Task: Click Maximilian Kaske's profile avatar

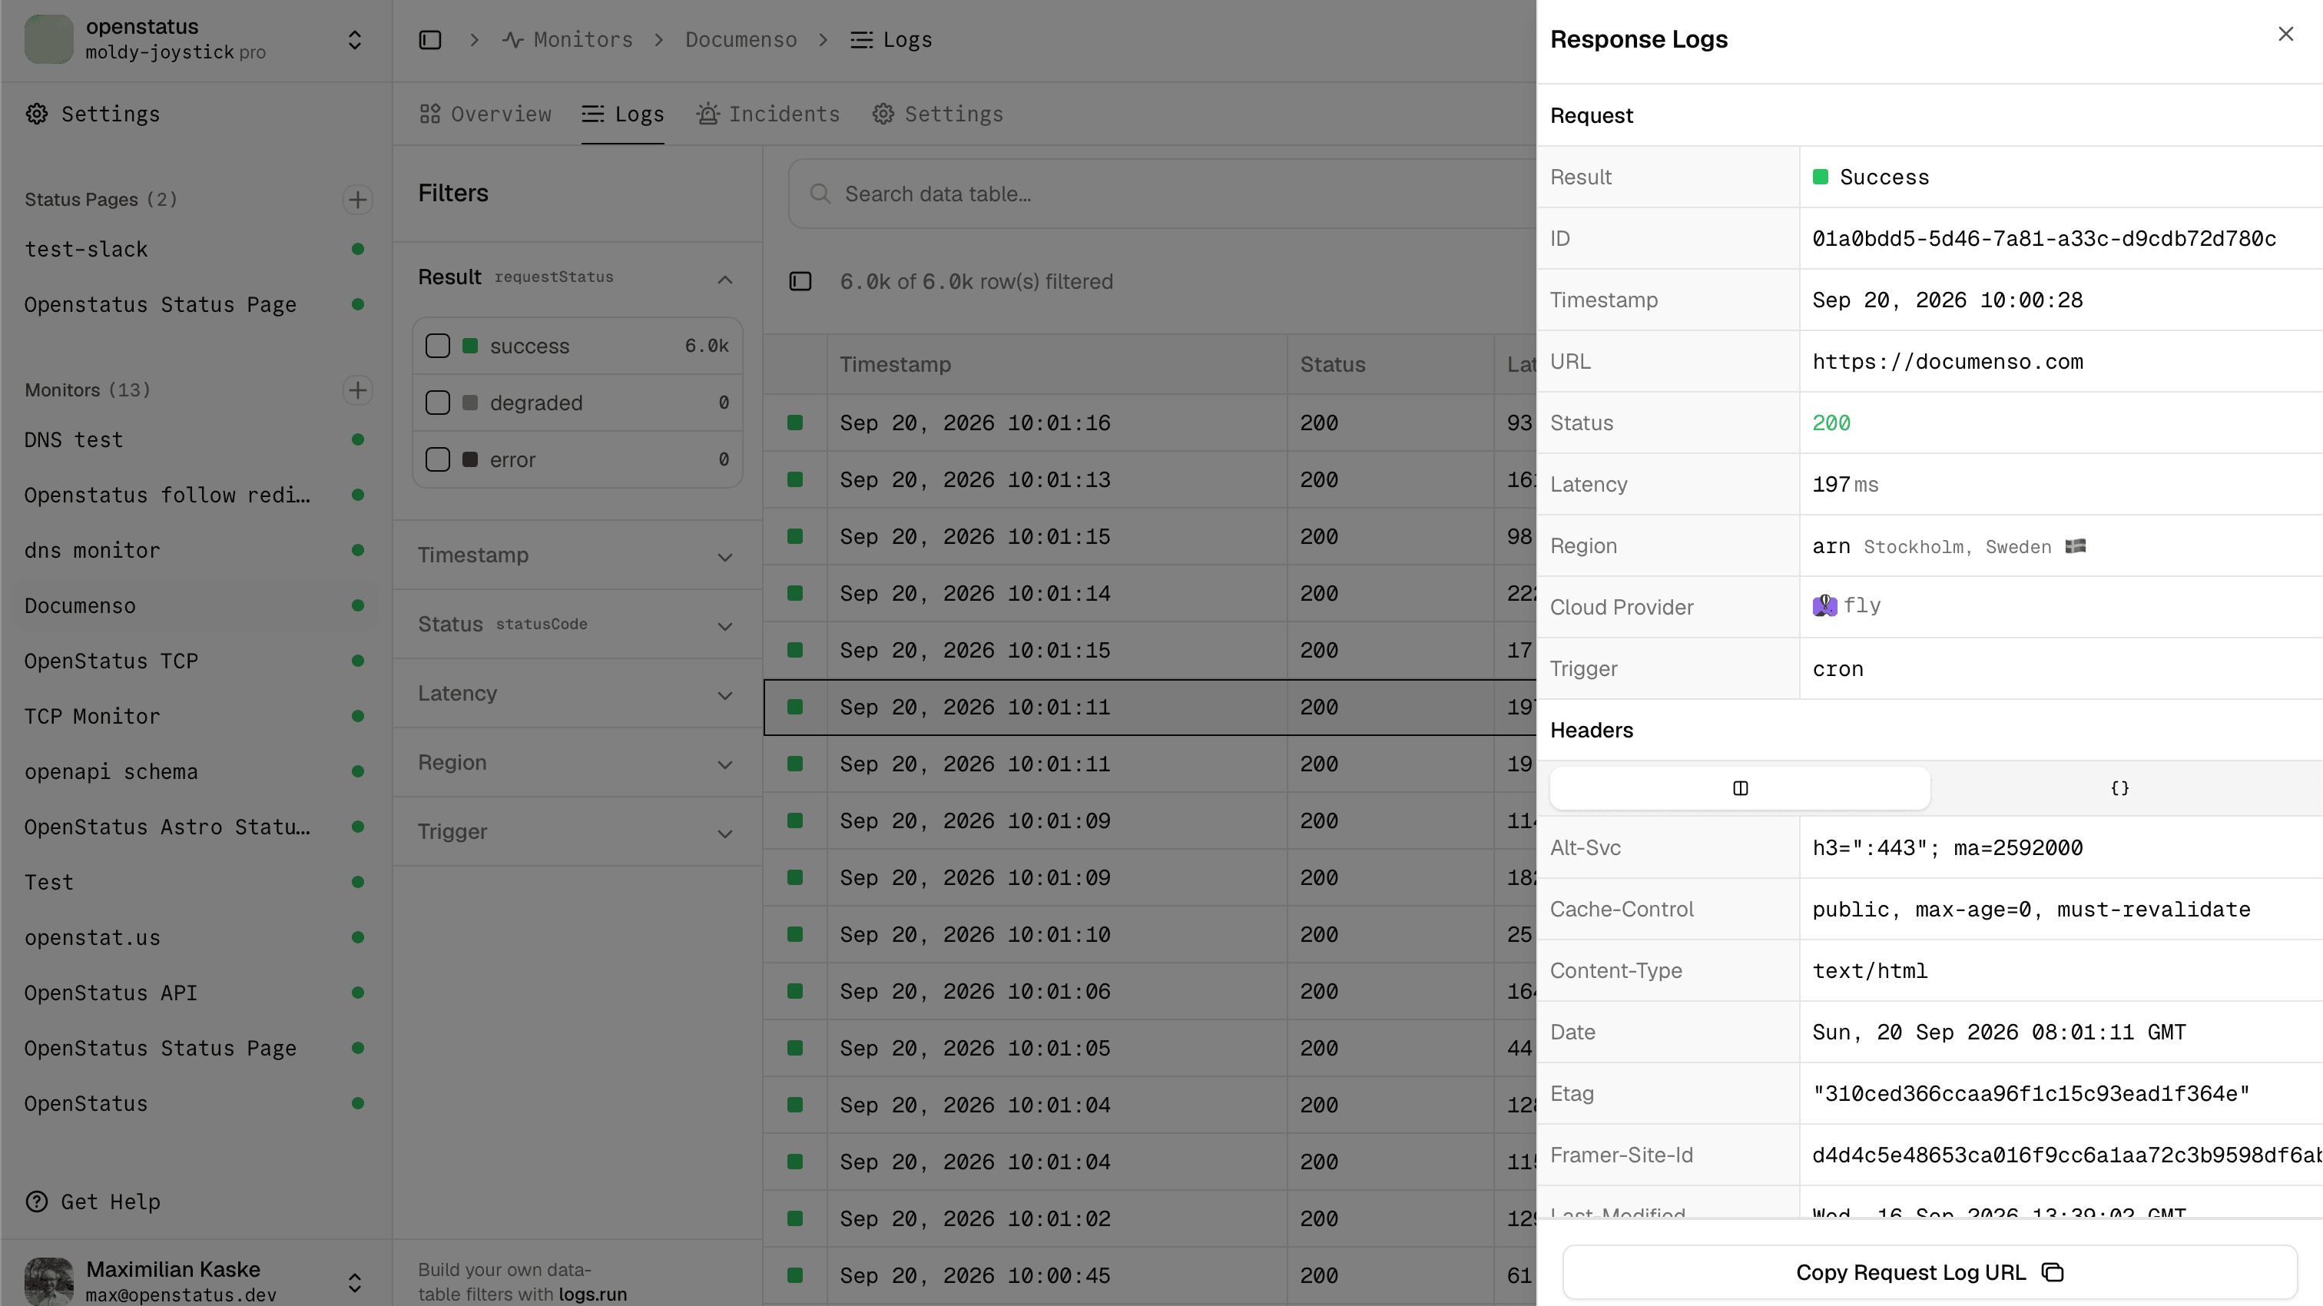Action: click(48, 1281)
